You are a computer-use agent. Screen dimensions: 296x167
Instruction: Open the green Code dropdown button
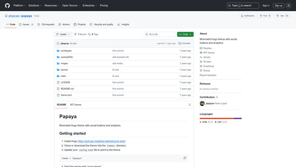185,34
